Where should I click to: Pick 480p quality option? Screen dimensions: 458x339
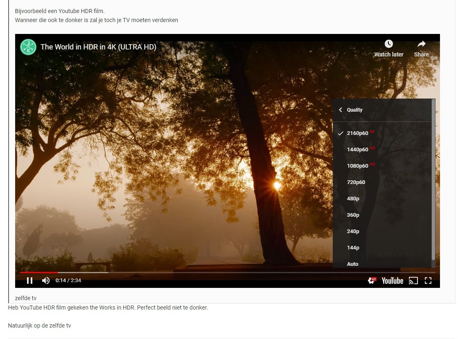pos(353,199)
